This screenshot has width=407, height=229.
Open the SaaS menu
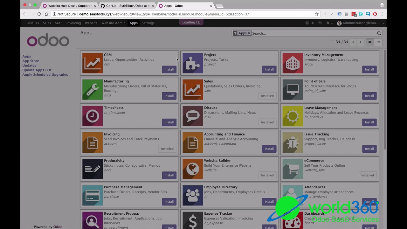coord(59,23)
